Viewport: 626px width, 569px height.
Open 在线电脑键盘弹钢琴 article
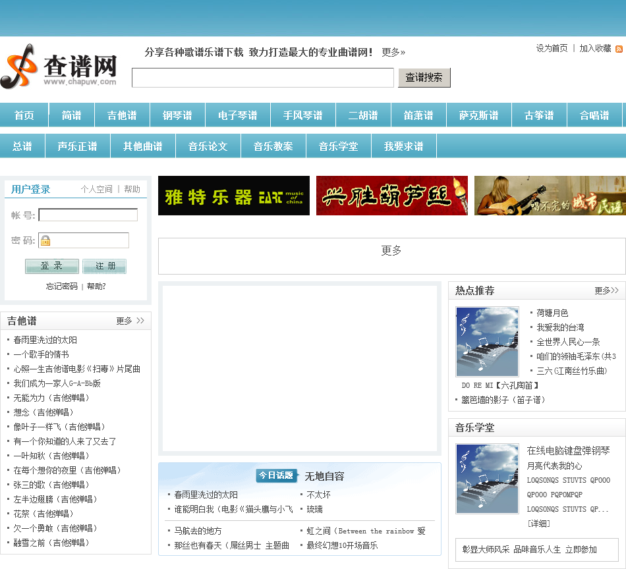pyautogui.click(x=569, y=451)
